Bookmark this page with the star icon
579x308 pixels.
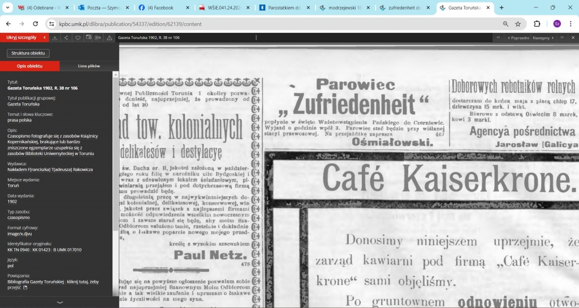click(518, 24)
